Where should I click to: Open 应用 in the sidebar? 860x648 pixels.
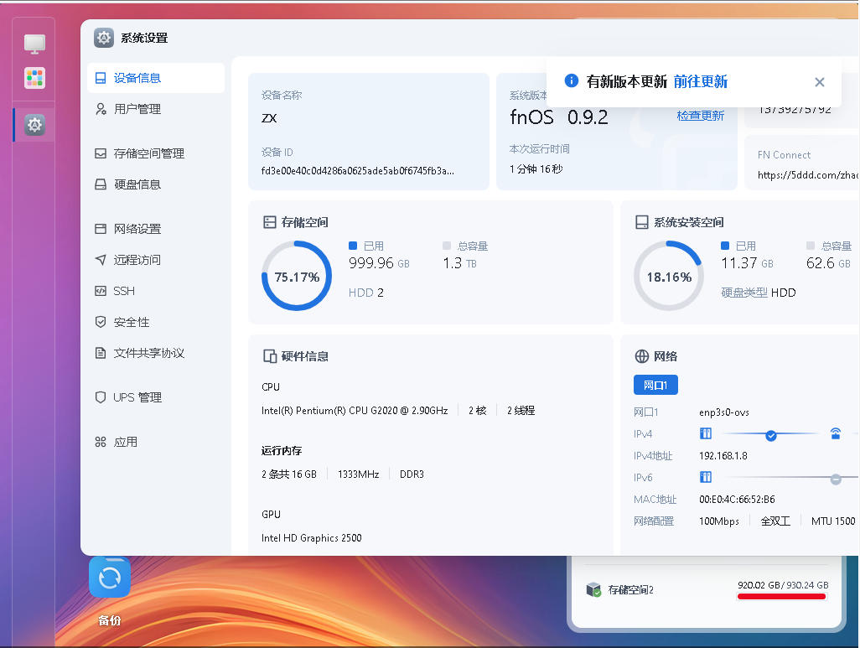(156, 442)
